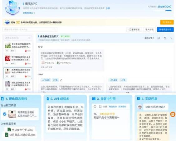Open the 产品图.png attachment
This screenshot has width=176, height=141.
click(x=48, y=63)
